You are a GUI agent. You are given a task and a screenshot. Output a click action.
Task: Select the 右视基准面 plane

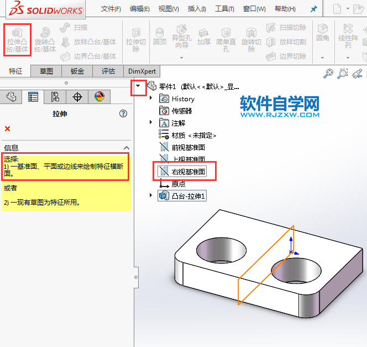tap(182, 172)
